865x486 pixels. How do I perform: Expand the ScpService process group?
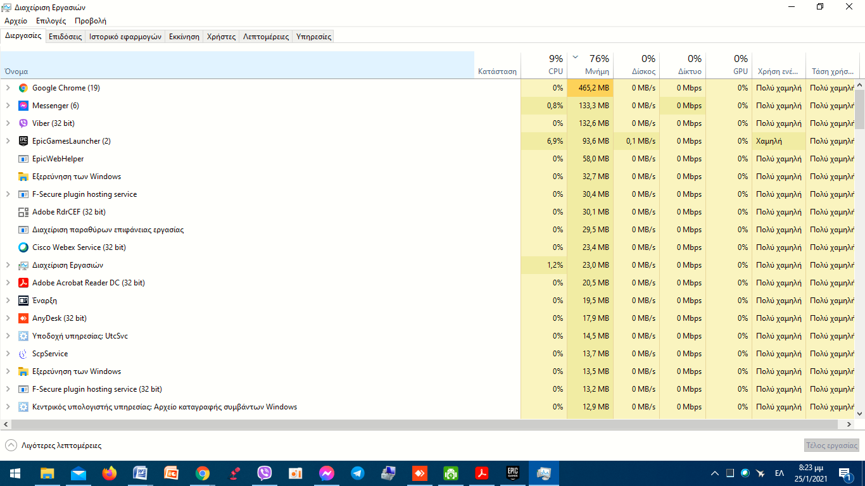pyautogui.click(x=8, y=354)
